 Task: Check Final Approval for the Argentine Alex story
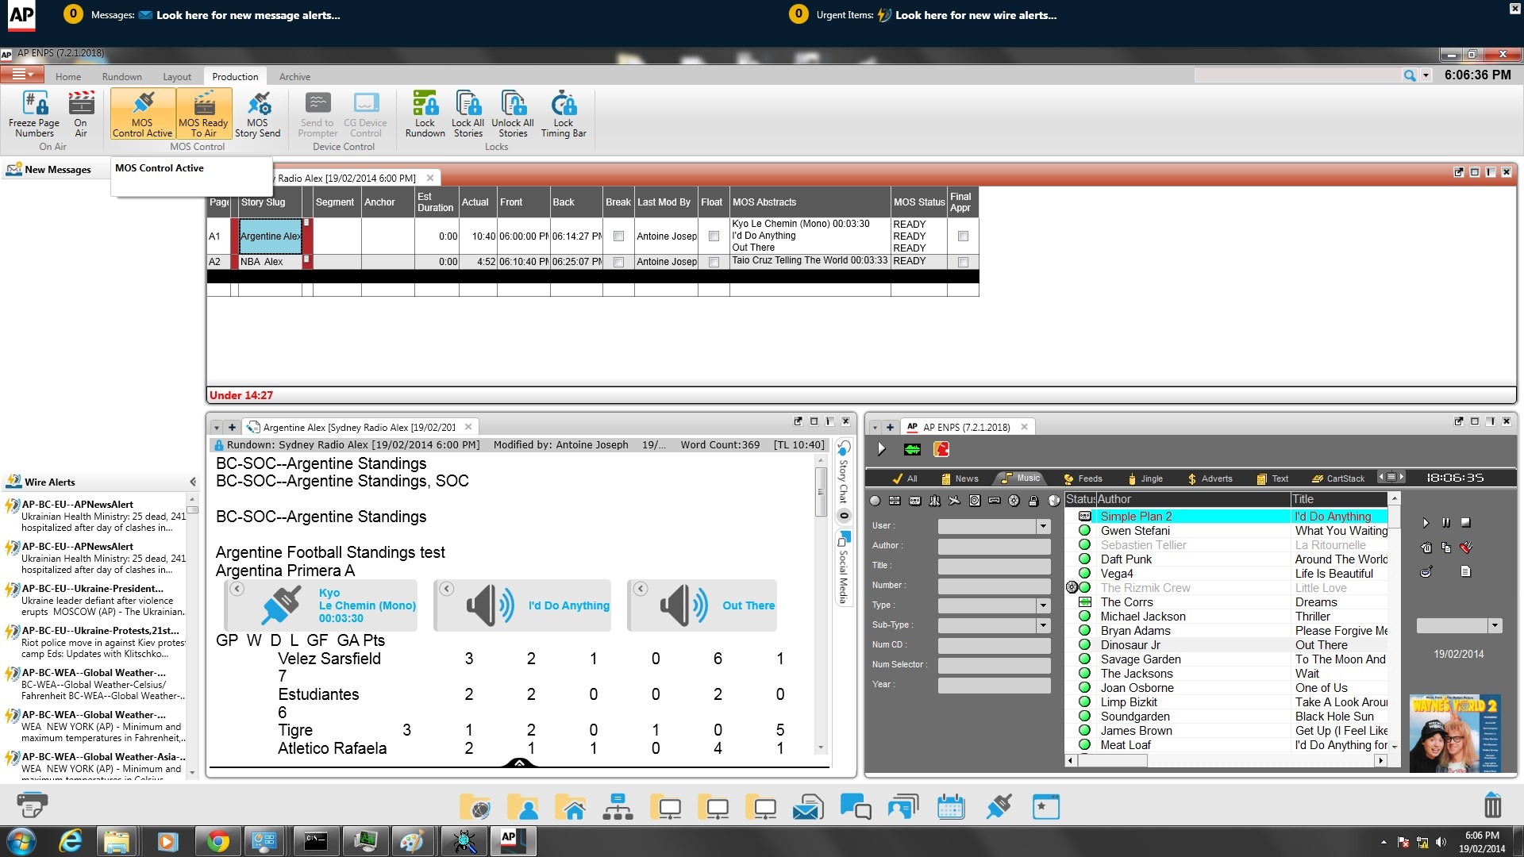[x=963, y=236]
